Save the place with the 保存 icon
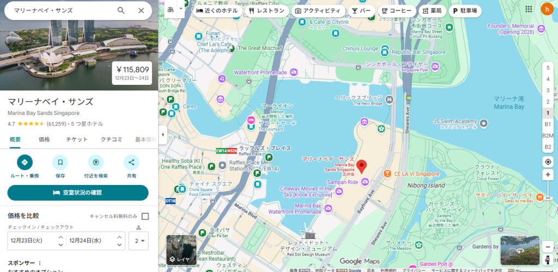 click(60, 162)
